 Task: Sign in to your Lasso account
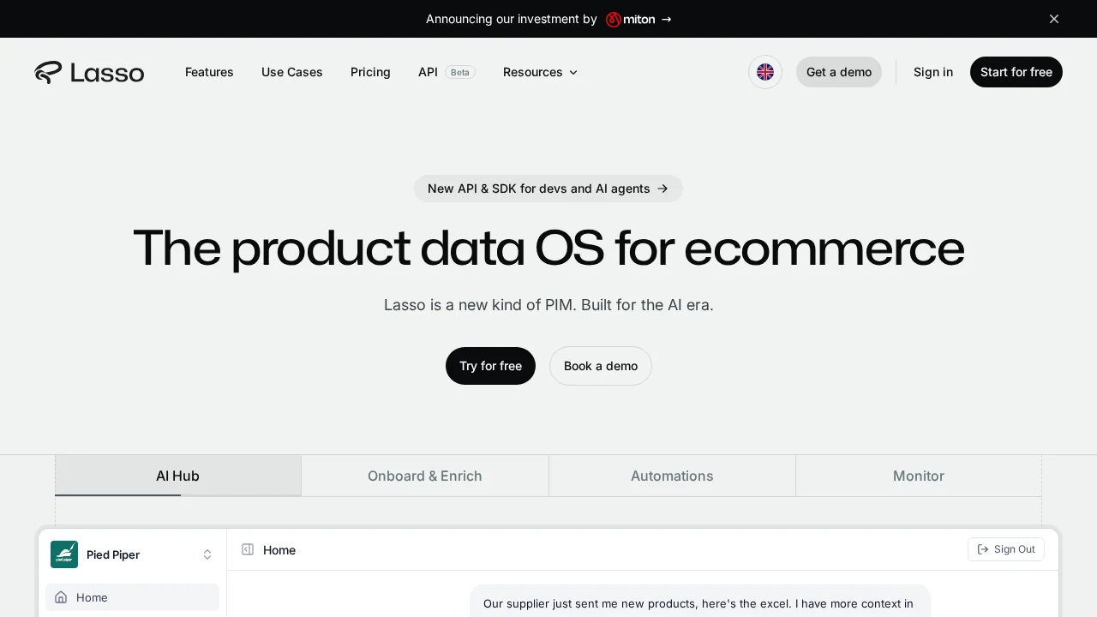pos(933,72)
